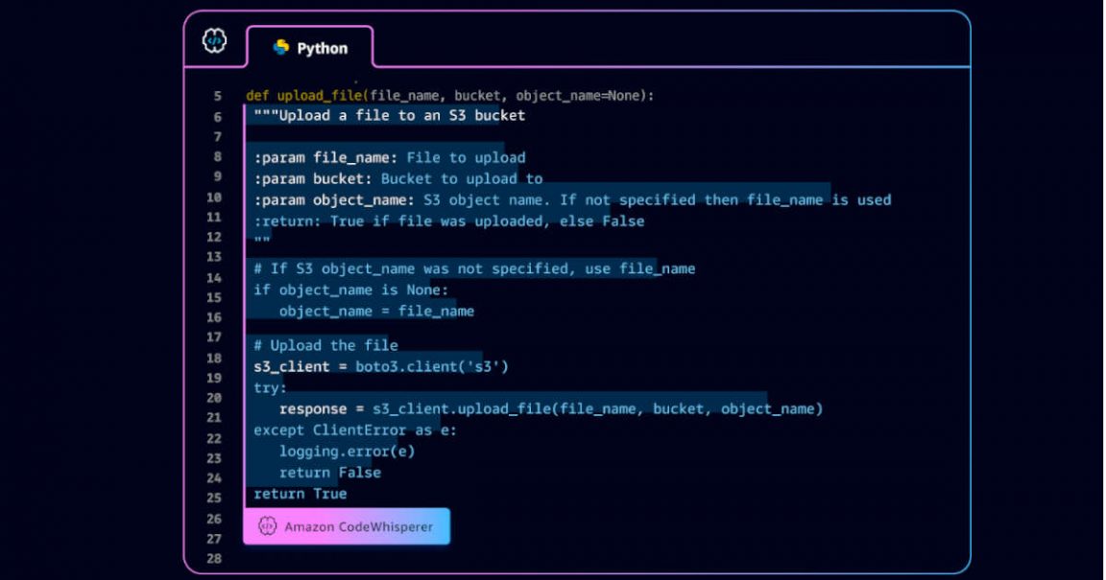
Task: Click the yellow half of the Python logo
Action: tap(285, 43)
